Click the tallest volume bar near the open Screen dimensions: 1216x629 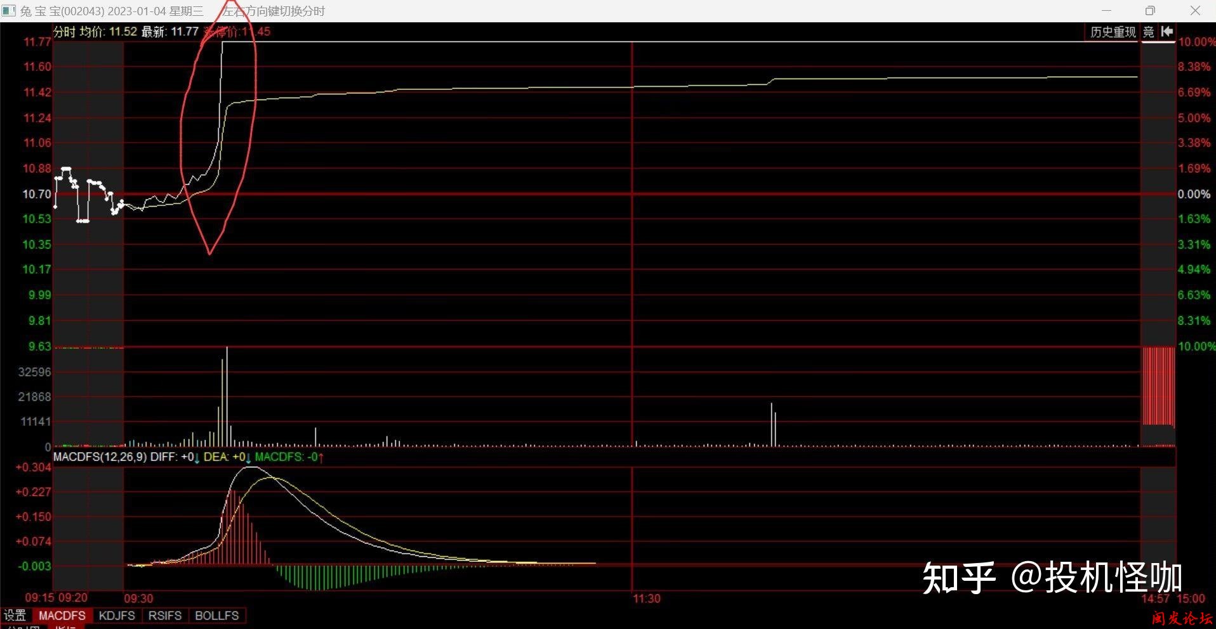pos(227,396)
